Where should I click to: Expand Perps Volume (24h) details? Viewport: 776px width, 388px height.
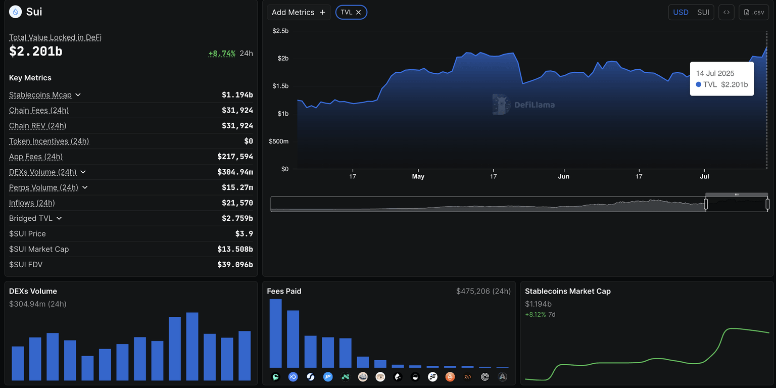click(85, 187)
